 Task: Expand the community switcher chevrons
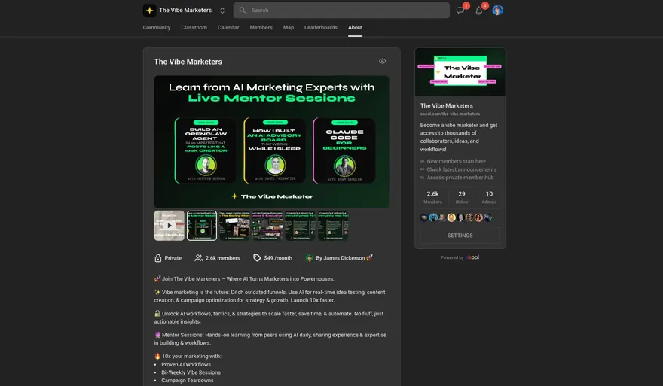(x=222, y=10)
